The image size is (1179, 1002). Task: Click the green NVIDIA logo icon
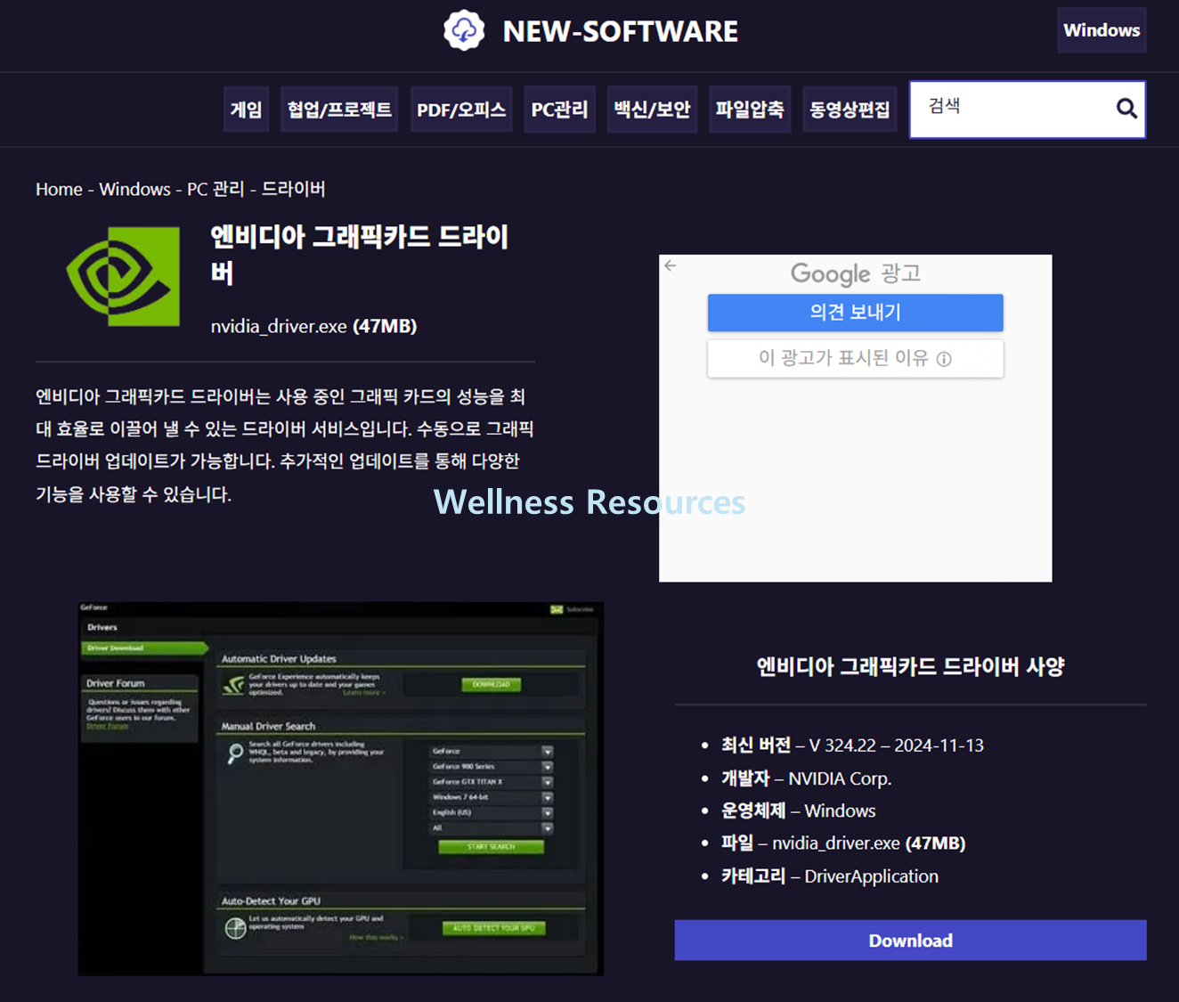coord(123,276)
